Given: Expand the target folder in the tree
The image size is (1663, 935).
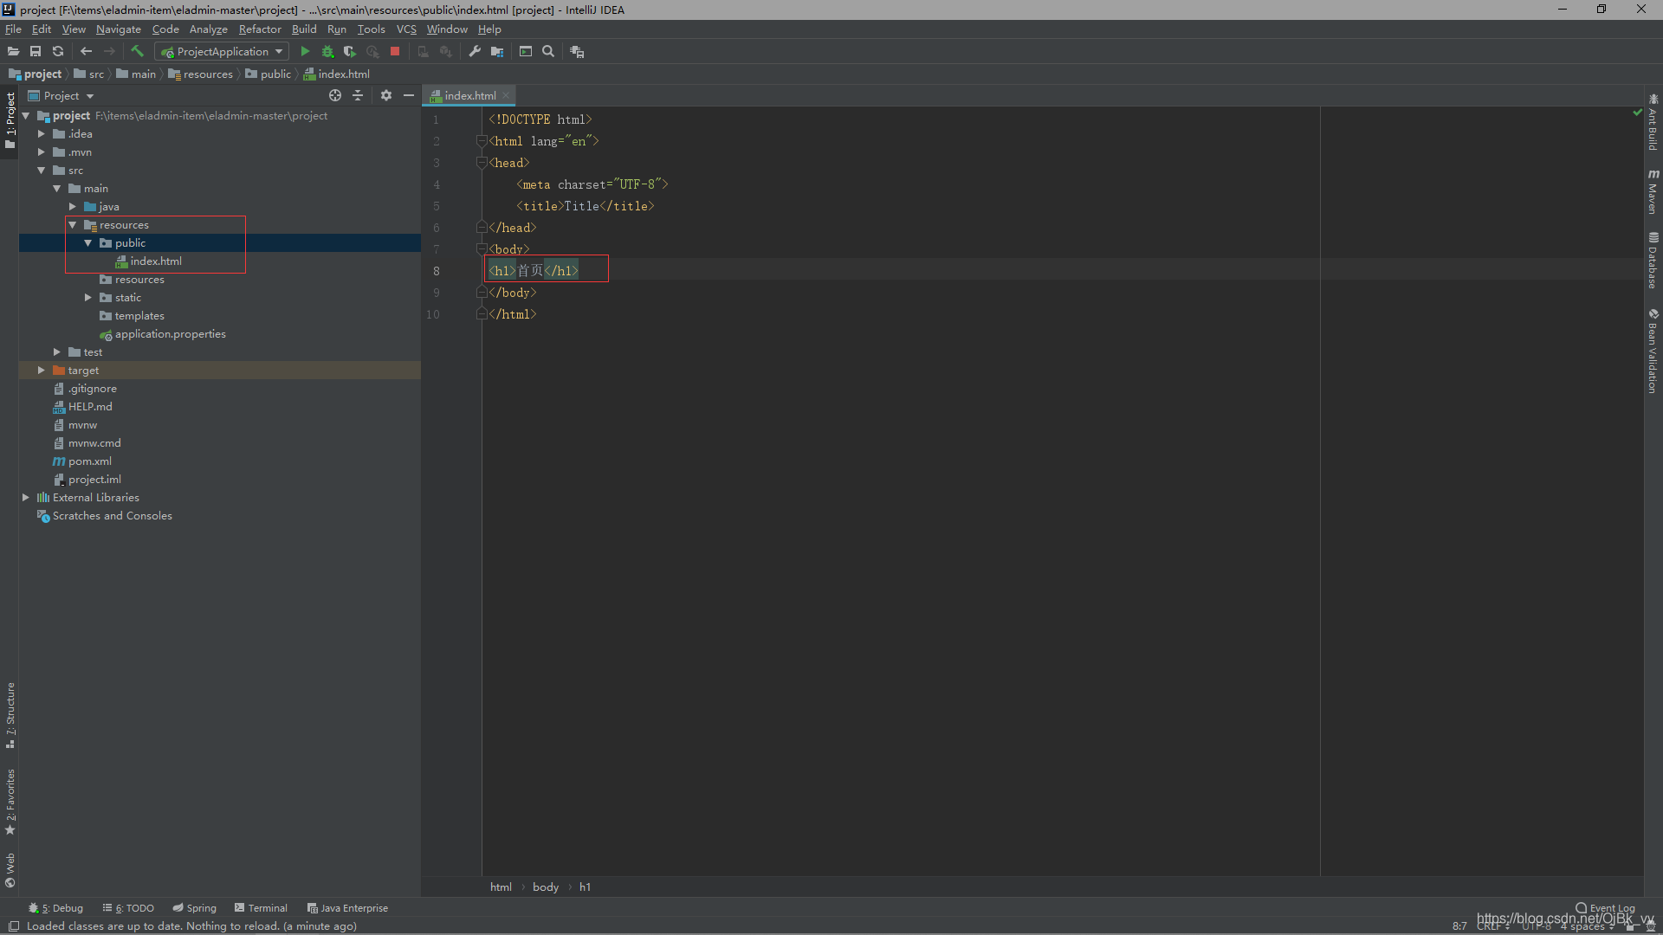Looking at the screenshot, I should tap(41, 371).
